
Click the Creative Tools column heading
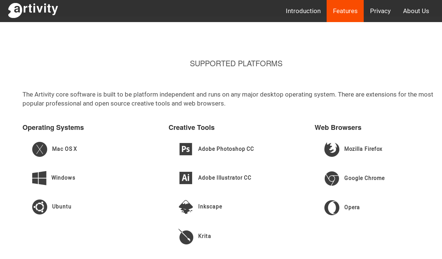pos(191,128)
